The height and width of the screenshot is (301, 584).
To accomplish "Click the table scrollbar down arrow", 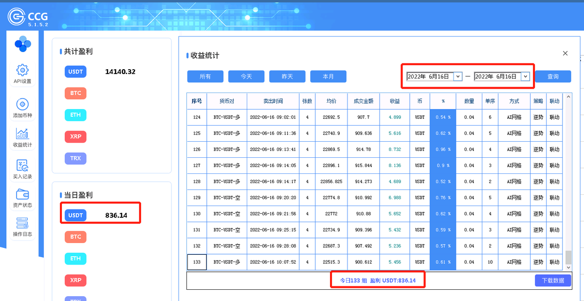I will [568, 267].
